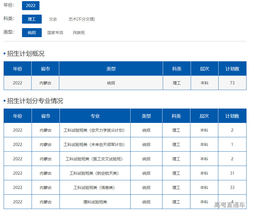Select the 理工 subject category
The image size is (253, 216).
click(x=32, y=19)
